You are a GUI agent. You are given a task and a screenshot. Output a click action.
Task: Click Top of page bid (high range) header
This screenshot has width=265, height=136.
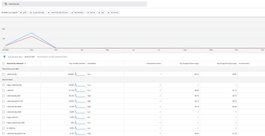click(x=227, y=64)
